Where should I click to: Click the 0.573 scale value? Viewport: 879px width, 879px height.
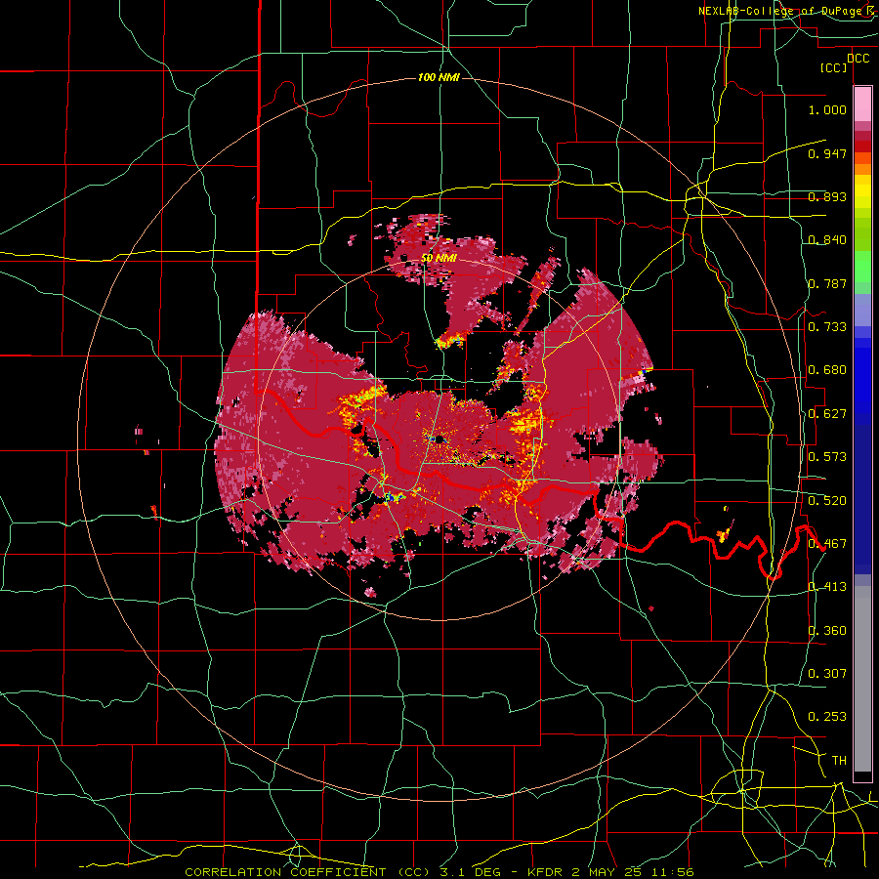827,457
